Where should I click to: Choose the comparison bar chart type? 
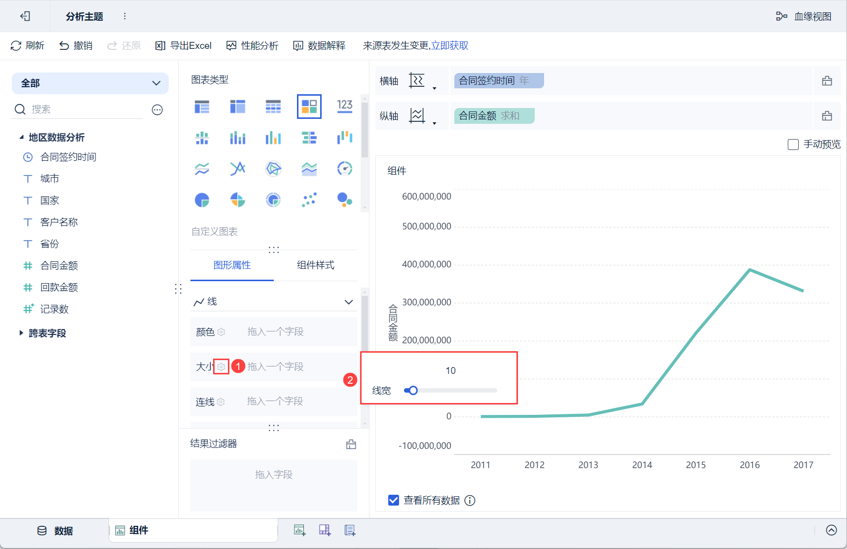(x=309, y=138)
